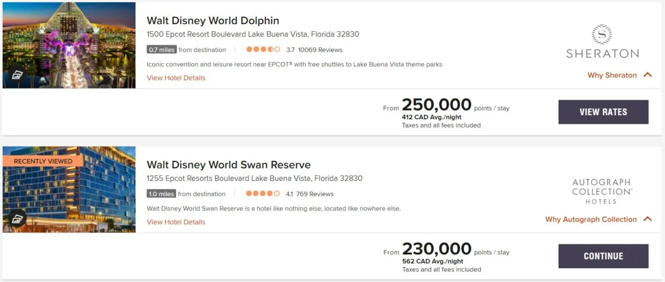
Task: Read the 769 Reviews for Swan Reserve
Action: (315, 194)
